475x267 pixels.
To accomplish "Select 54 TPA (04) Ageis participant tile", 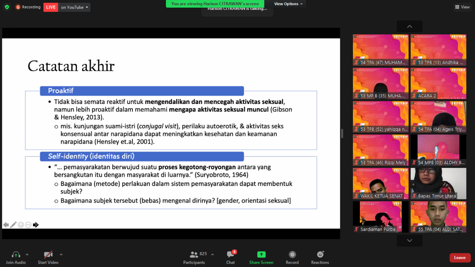I will (x=438, y=117).
